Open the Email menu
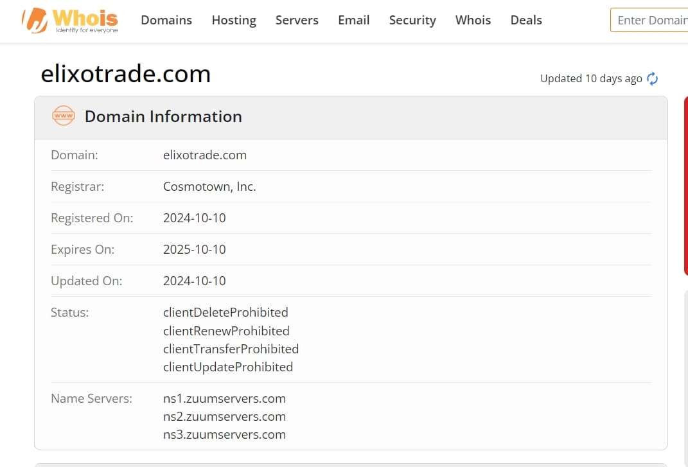The width and height of the screenshot is (688, 467). (354, 20)
